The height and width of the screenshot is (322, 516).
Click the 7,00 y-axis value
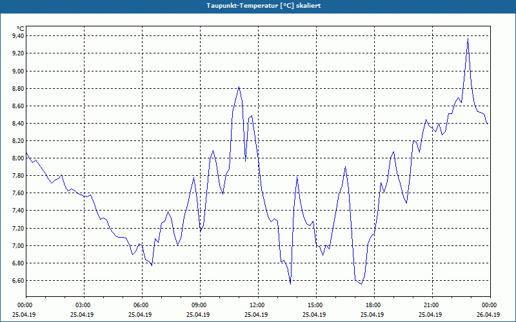[x=18, y=245]
